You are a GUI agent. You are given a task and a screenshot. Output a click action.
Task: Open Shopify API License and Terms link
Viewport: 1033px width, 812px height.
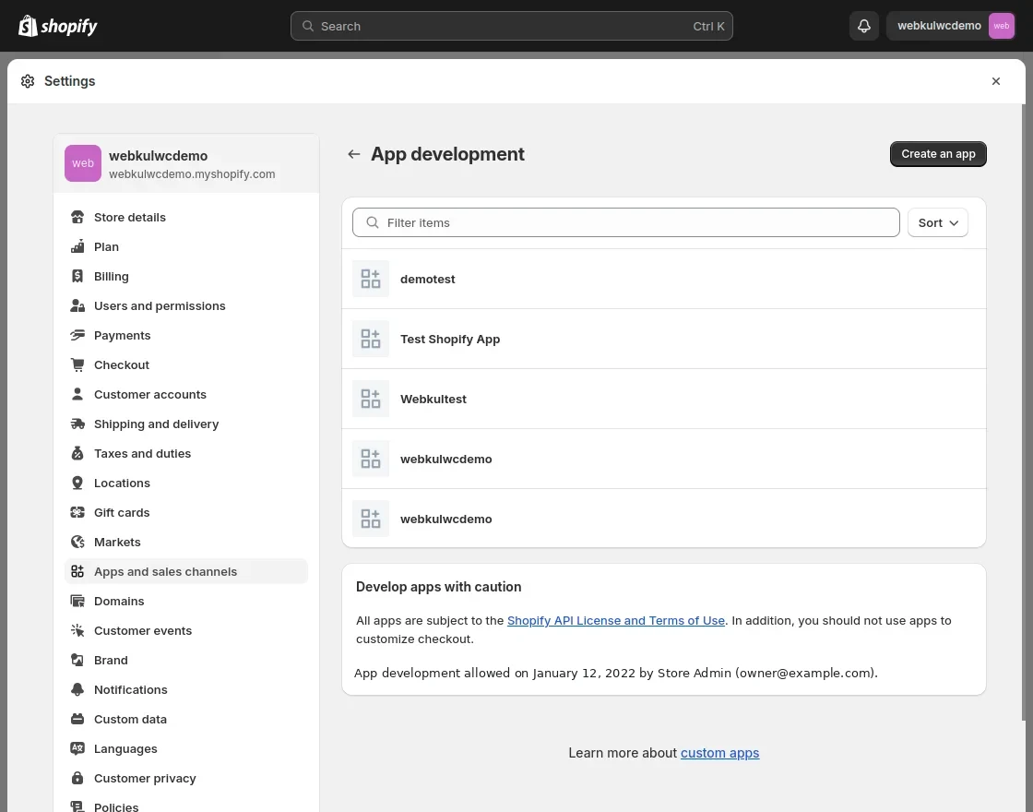(x=616, y=620)
